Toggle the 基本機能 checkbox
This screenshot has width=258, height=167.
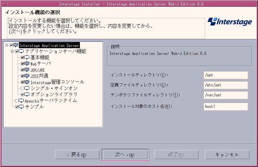[22, 57]
